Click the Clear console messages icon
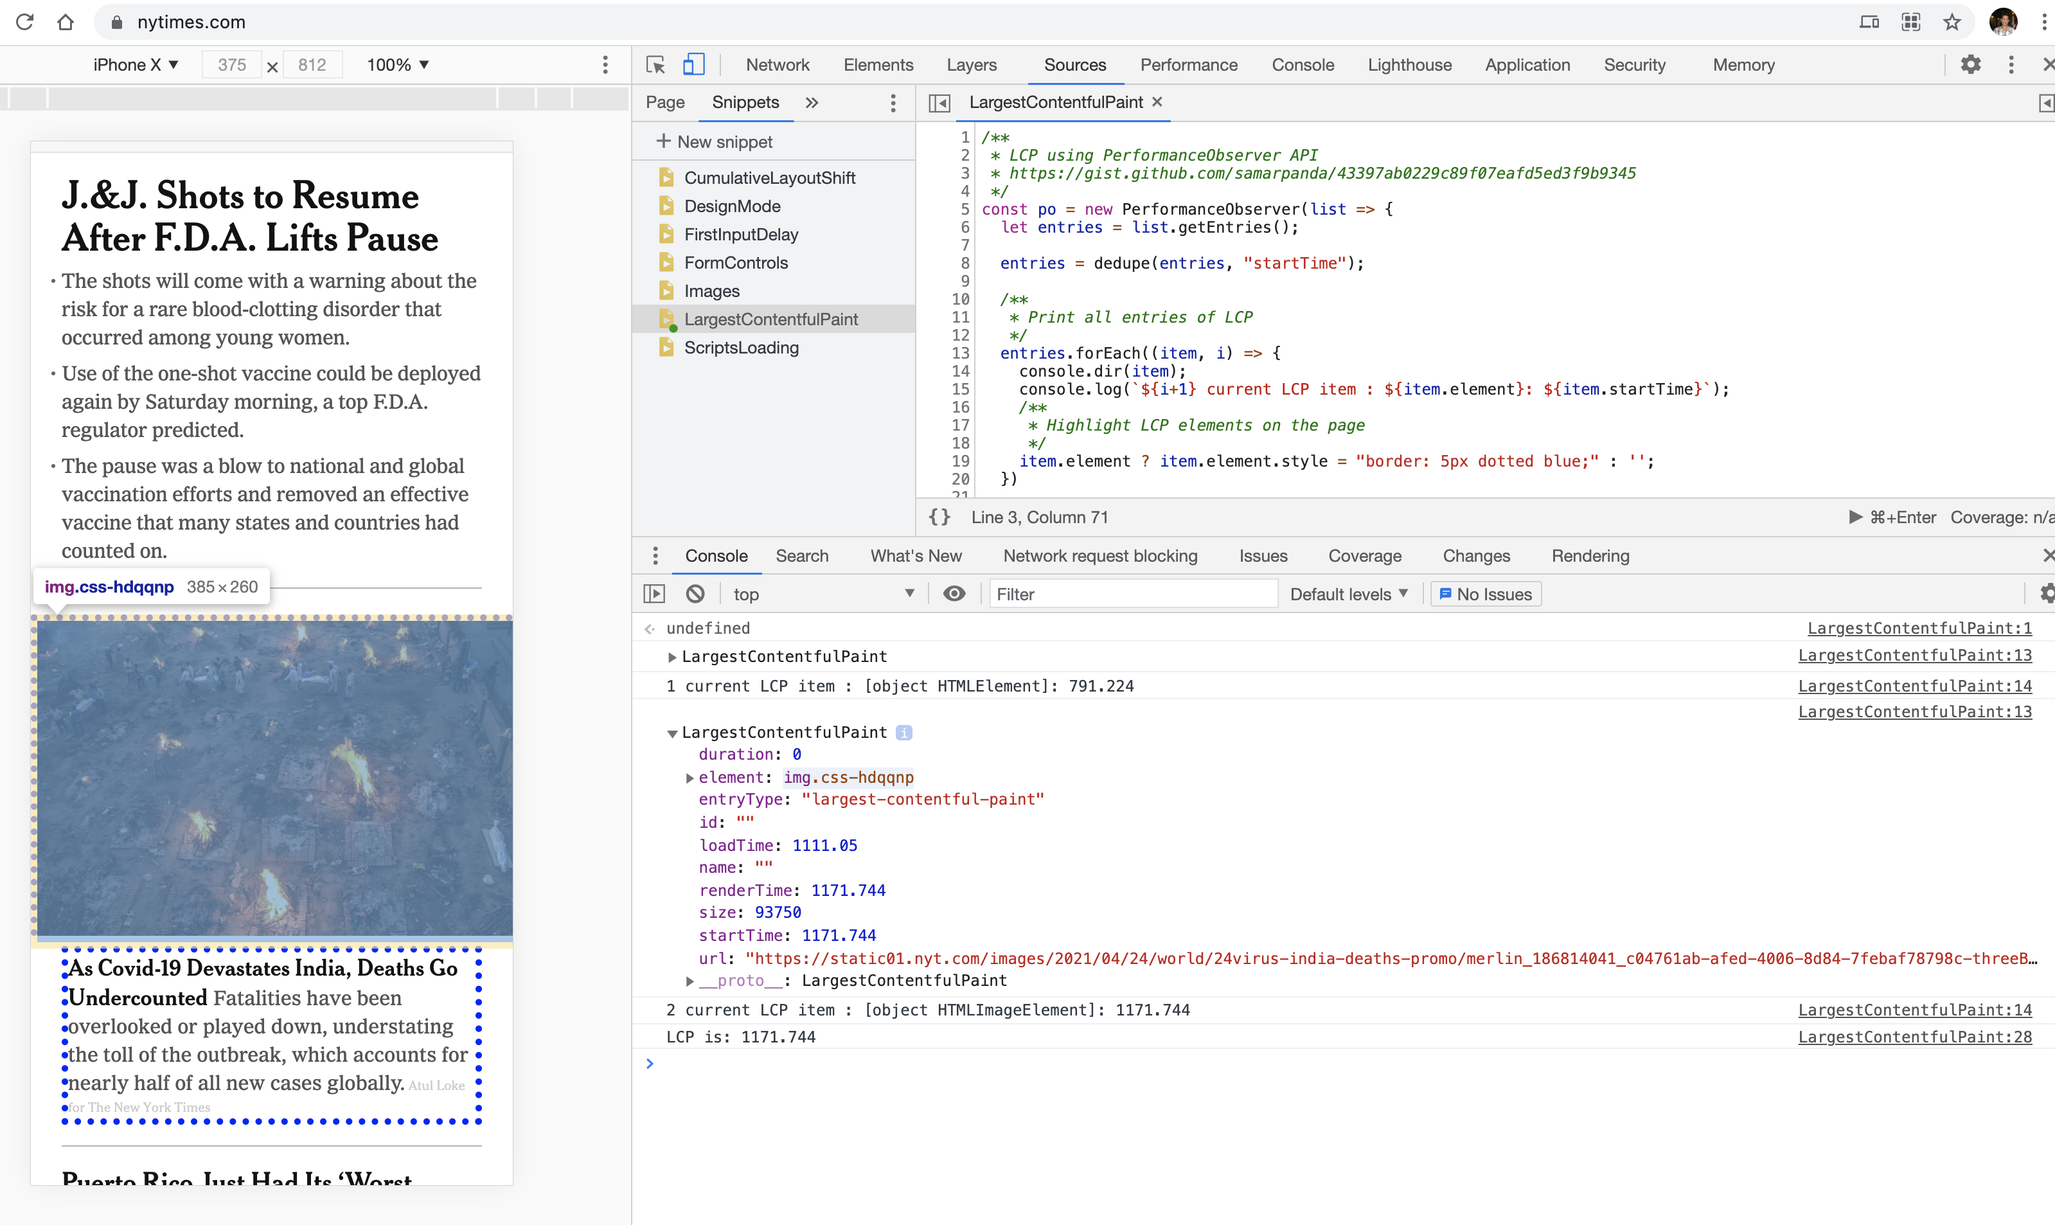Image resolution: width=2055 pixels, height=1225 pixels. pyautogui.click(x=695, y=594)
